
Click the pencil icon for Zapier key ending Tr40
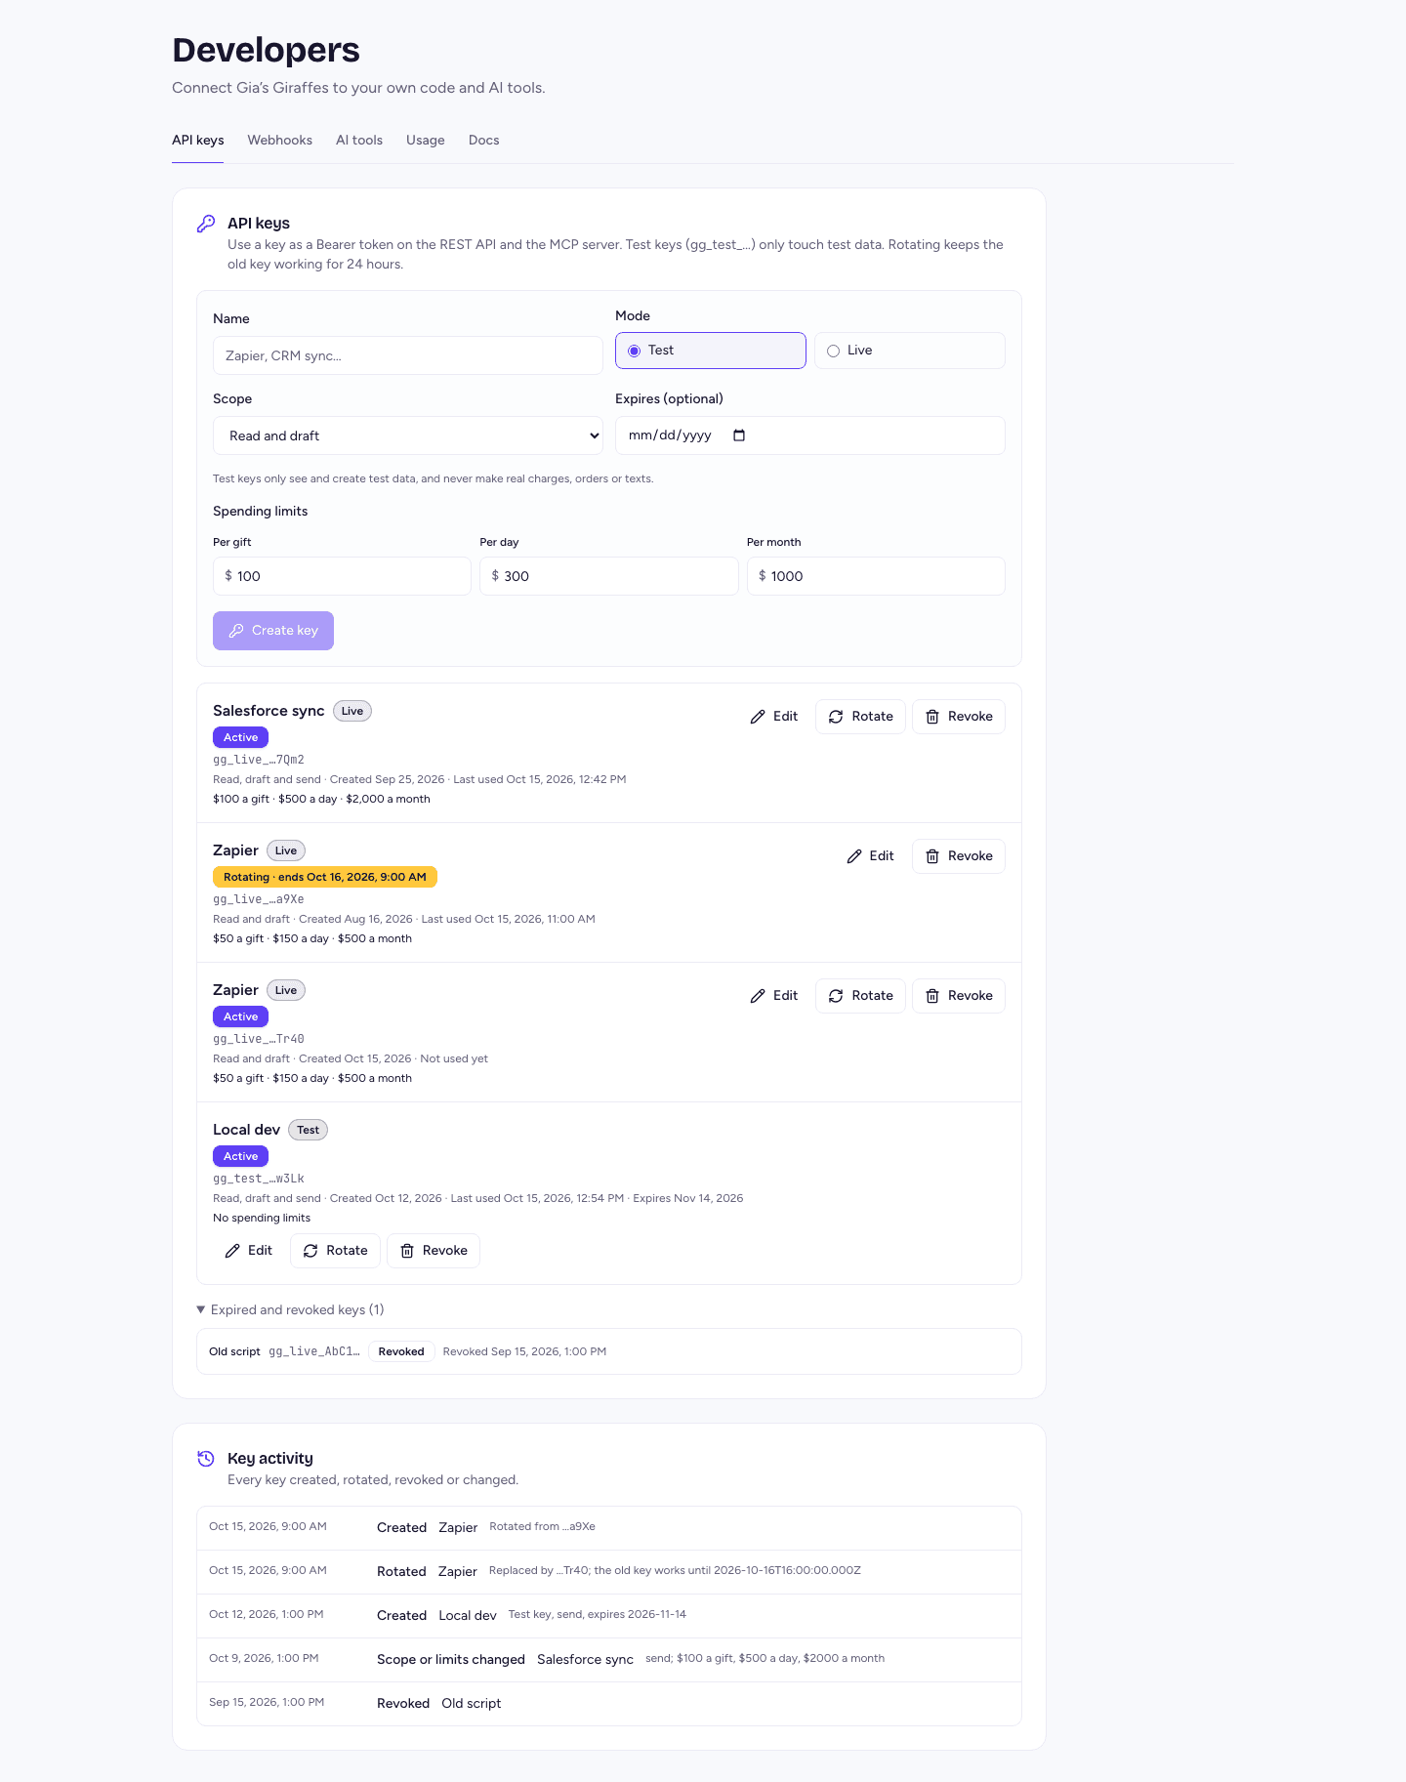(758, 996)
